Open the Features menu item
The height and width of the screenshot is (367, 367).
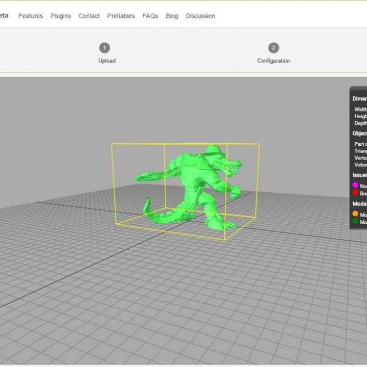pos(31,16)
